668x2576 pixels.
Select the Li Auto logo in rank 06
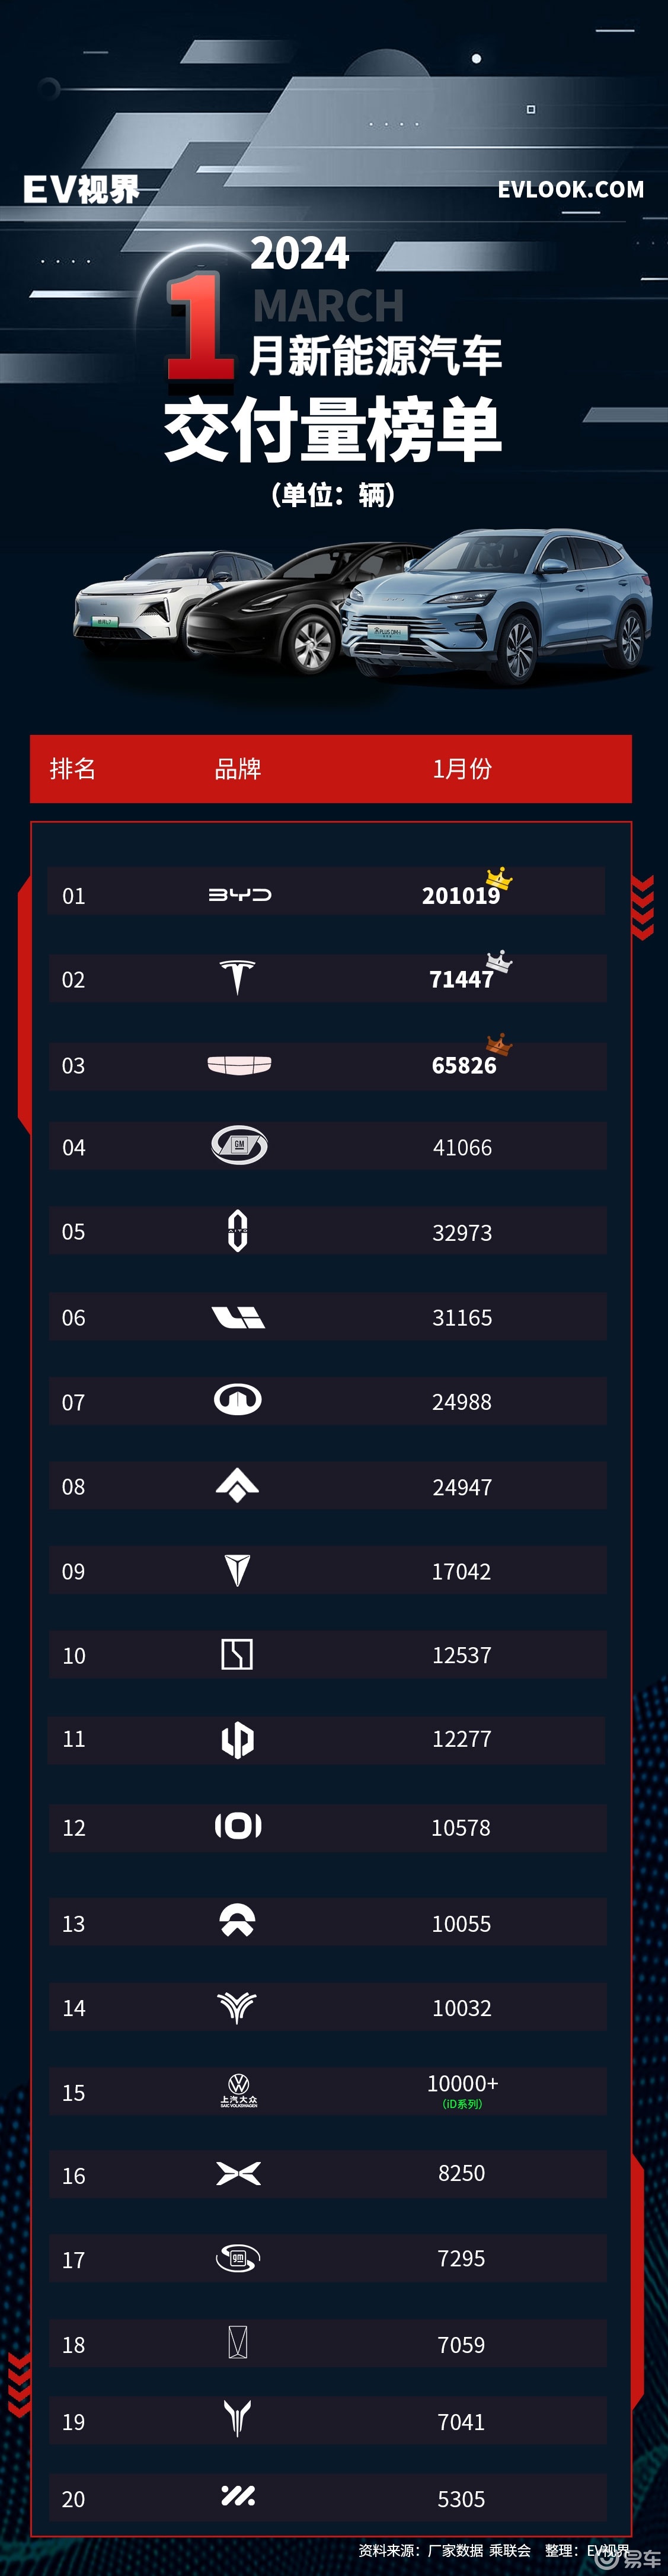pyautogui.click(x=238, y=1317)
